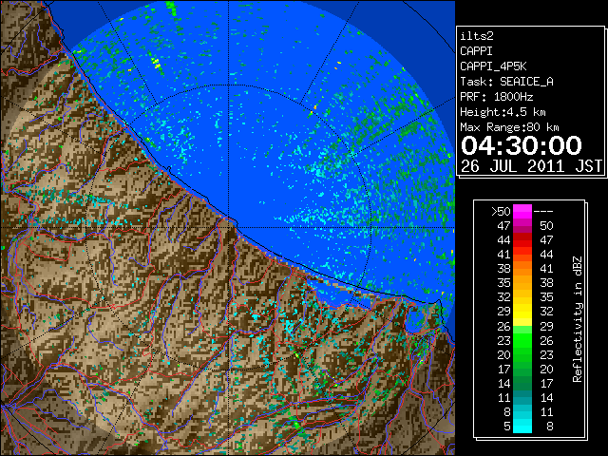Click the 'Max Range:80 km' line
This screenshot has width=608, height=456.
coord(509,127)
